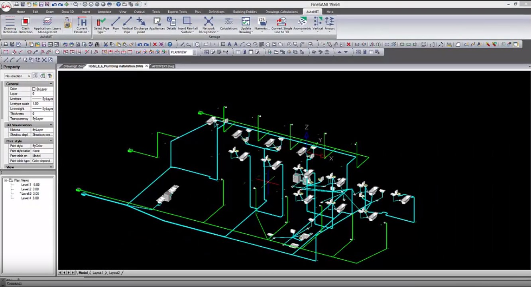Collapse the General property section
The width and height of the screenshot is (531, 287).
[51, 84]
